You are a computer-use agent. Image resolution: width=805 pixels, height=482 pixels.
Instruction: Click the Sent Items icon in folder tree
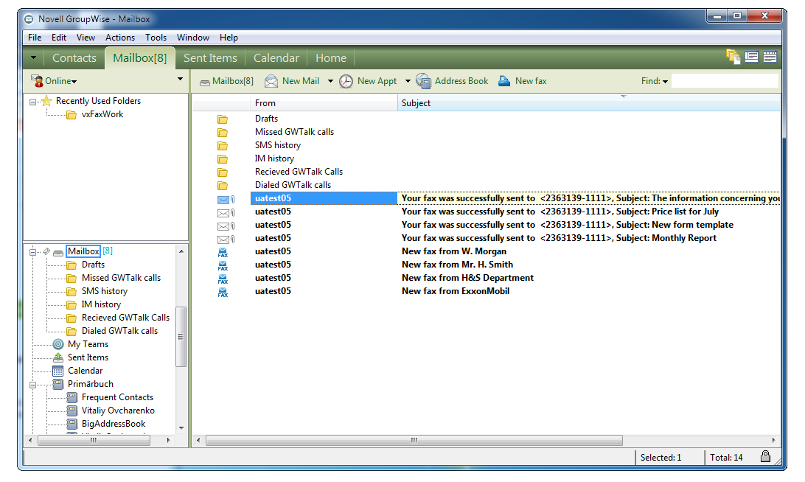(58, 357)
